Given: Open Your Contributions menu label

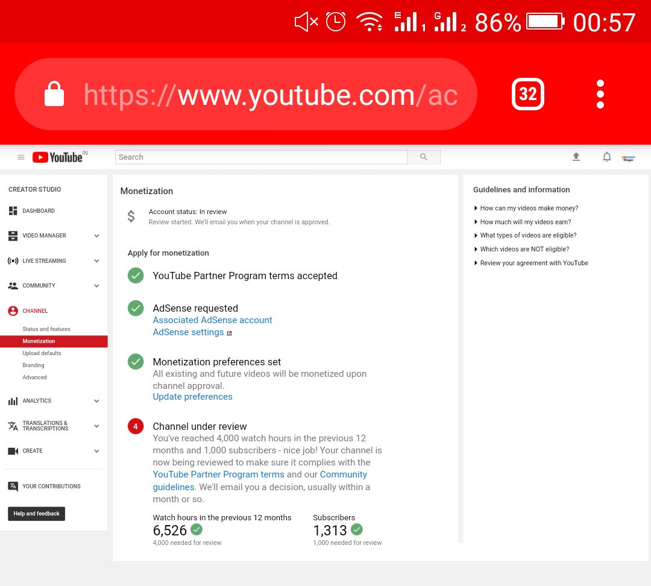Looking at the screenshot, I should tap(51, 487).
